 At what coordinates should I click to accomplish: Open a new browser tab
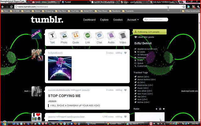tap(181, 2)
